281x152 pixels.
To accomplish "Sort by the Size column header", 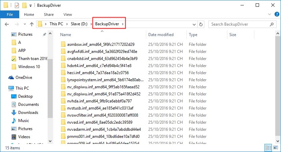I will [x=233, y=35].
